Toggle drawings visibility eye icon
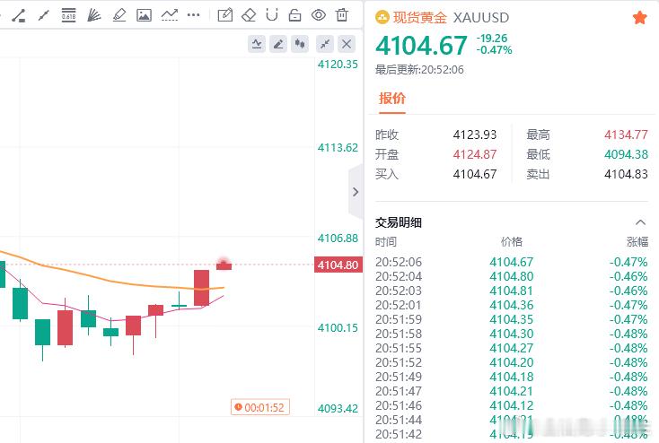The height and width of the screenshot is (443, 659). (319, 15)
